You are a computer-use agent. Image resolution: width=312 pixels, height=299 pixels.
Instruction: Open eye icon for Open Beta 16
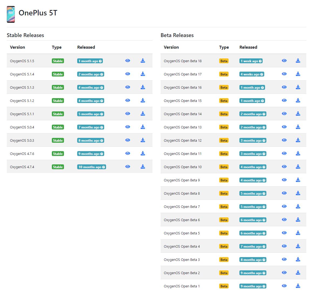click(284, 87)
